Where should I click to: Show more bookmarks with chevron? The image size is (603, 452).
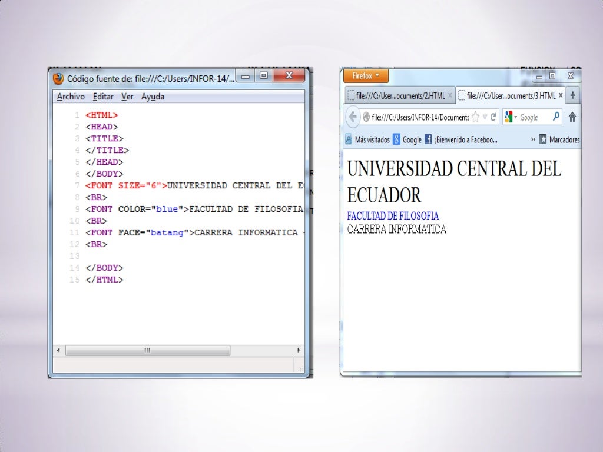[x=532, y=139]
